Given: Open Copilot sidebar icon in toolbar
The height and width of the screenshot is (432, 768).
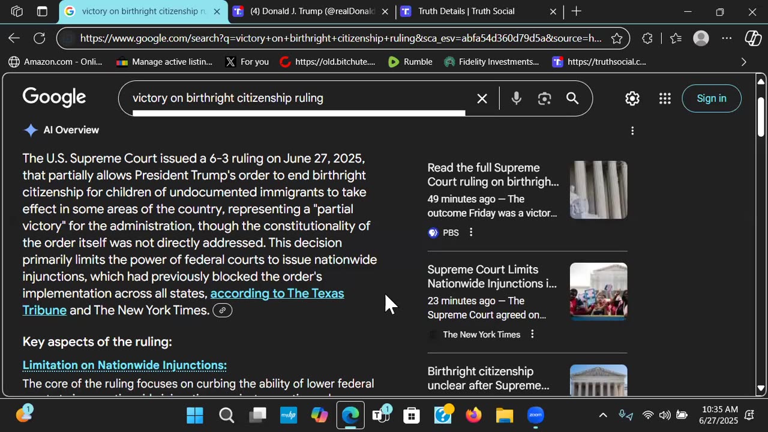Looking at the screenshot, I should tap(753, 38).
